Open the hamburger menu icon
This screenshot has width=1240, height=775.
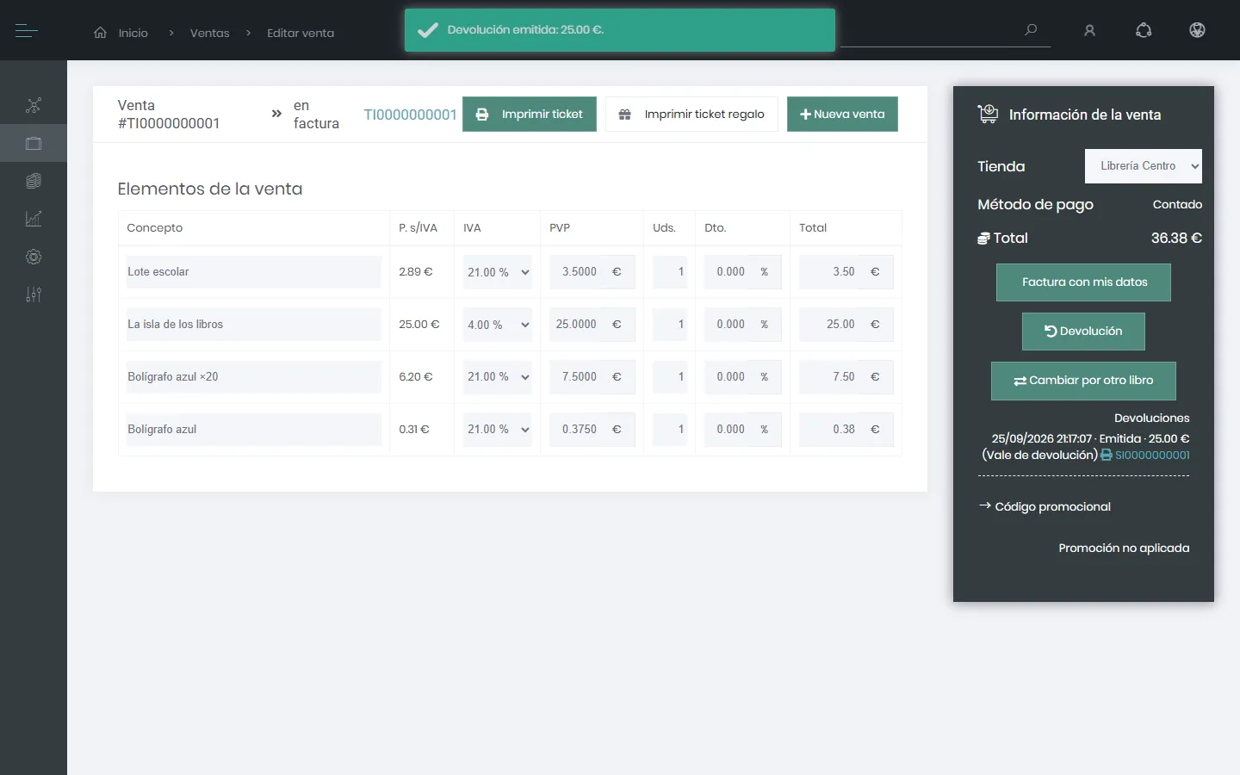click(27, 31)
